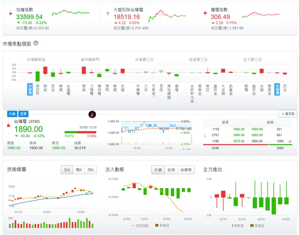Viewport: 299px width, 235px height.
Task: Click the 委賣 column header
Action: coord(270,123)
